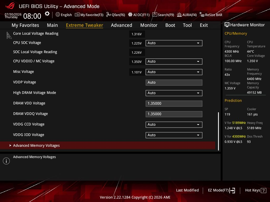This screenshot has height=202, width=270.
Task: Click the 49152 MB memory capacity value
Action: pos(254,93)
